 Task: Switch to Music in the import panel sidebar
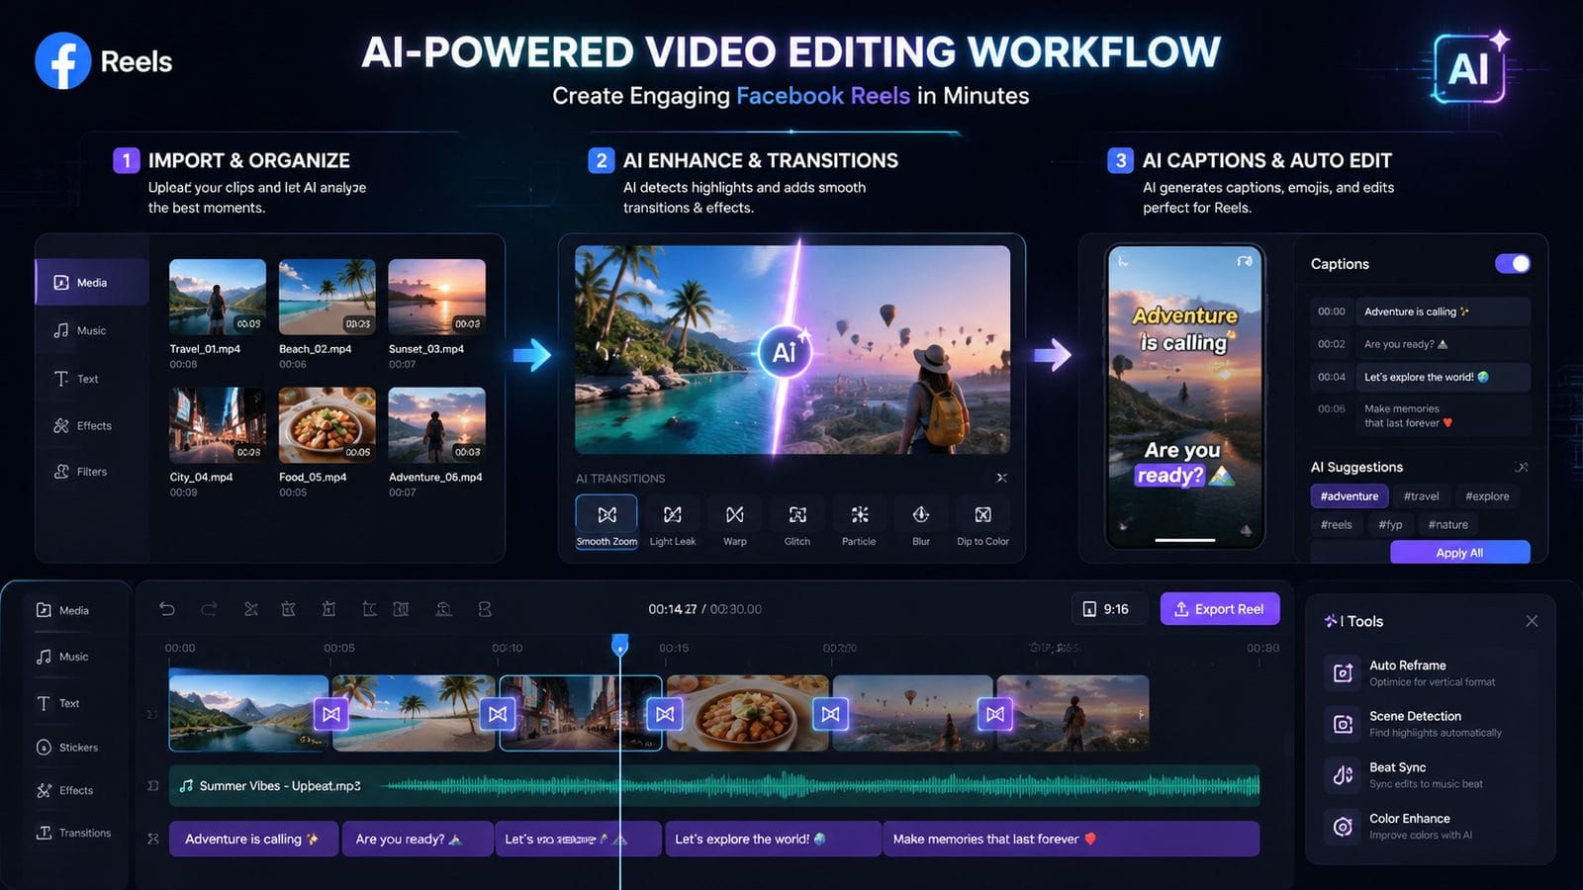tap(81, 330)
